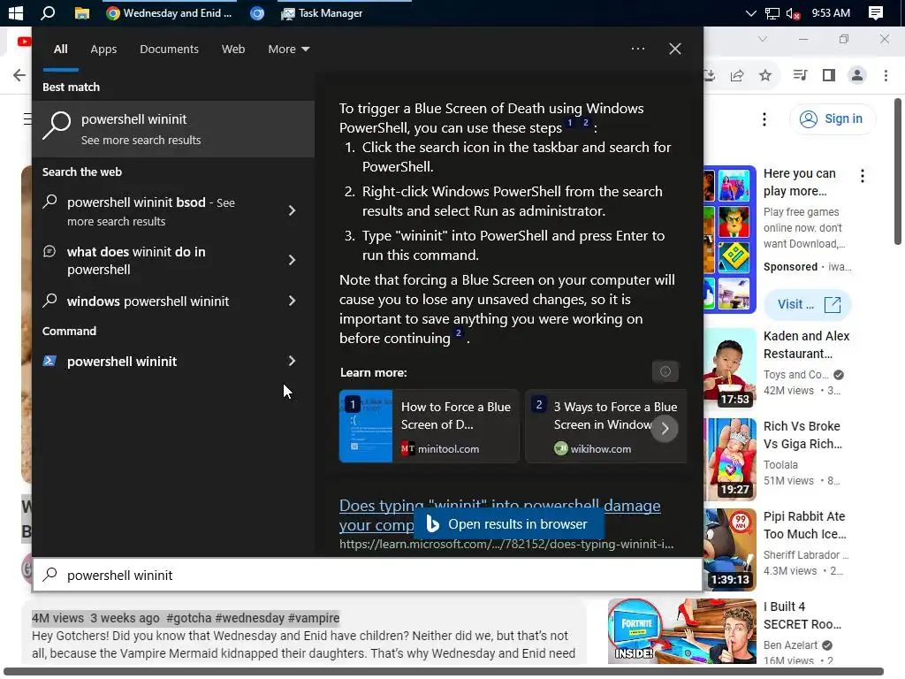The height and width of the screenshot is (679, 905).
Task: Expand the powershell wininit command arrow
Action: pyautogui.click(x=292, y=361)
